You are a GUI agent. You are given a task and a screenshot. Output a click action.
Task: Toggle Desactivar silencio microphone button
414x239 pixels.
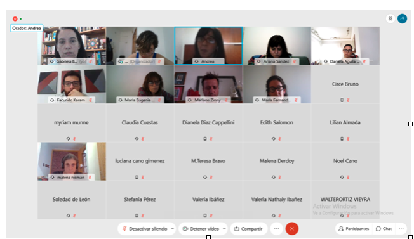145,229
